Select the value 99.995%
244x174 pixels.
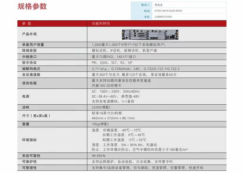click(x=99, y=156)
